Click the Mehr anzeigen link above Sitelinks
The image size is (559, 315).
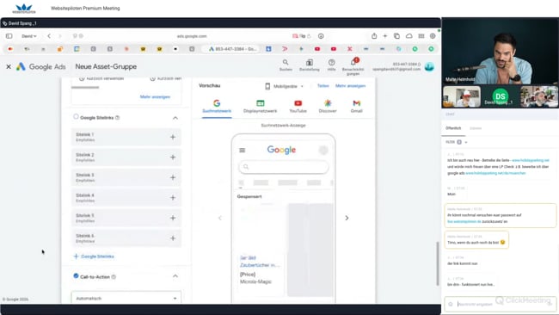pyautogui.click(x=155, y=96)
